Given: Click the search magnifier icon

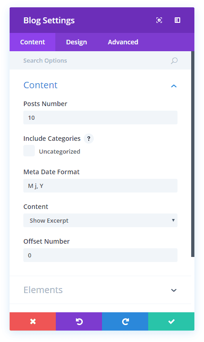Looking at the screenshot, I should click(174, 61).
